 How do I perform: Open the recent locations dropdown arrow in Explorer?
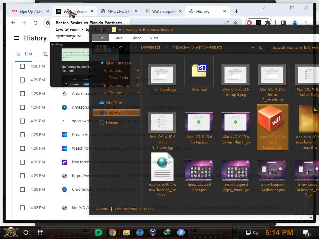(x=114, y=47)
